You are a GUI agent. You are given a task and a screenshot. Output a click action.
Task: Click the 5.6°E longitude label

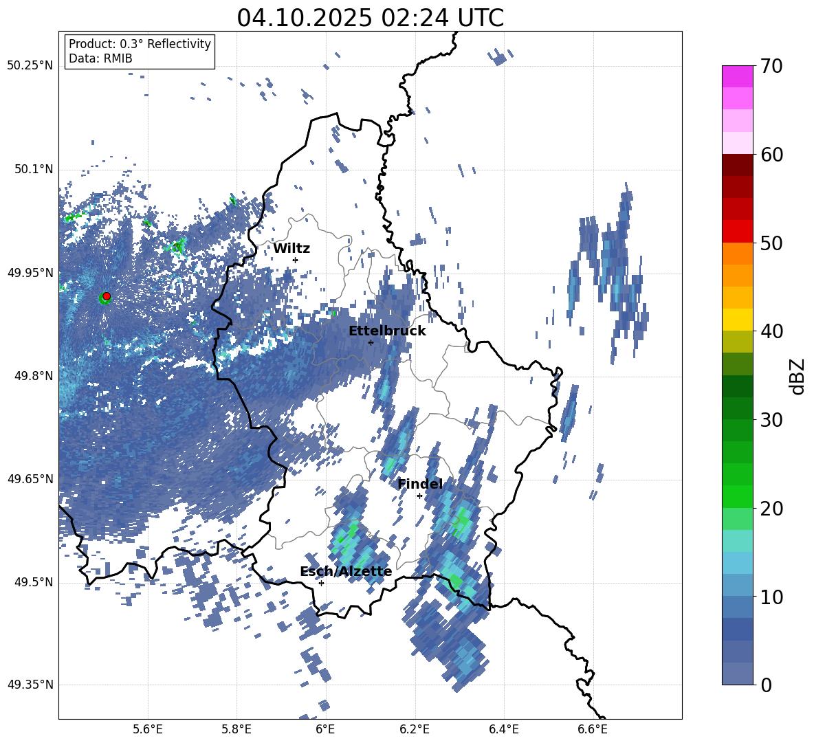148,729
